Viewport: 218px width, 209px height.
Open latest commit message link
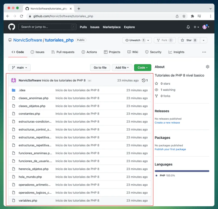click(x=64, y=80)
